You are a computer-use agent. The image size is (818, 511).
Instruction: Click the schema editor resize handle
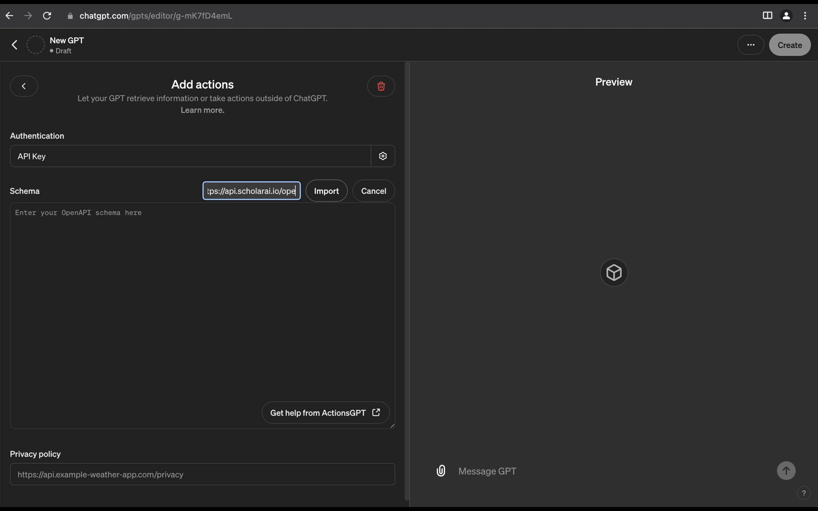[392, 426]
